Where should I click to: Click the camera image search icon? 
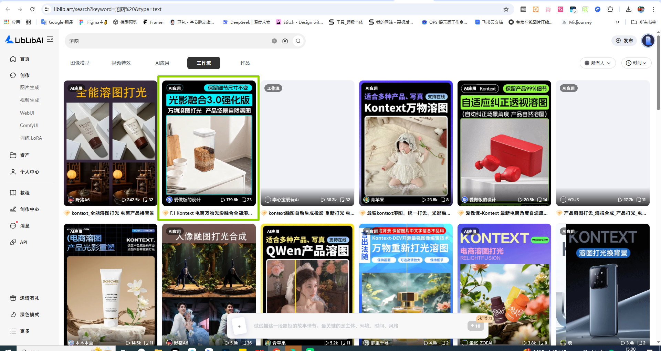pyautogui.click(x=285, y=41)
